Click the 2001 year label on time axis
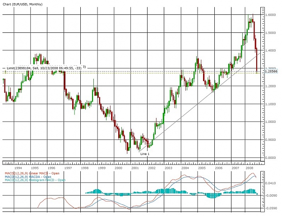Viewport: 282px width, 216px height. coord(135,168)
